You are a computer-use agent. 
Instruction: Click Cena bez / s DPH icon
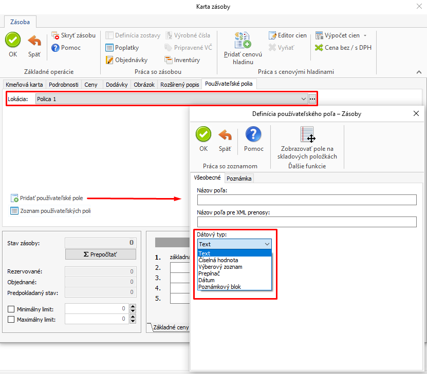point(319,48)
